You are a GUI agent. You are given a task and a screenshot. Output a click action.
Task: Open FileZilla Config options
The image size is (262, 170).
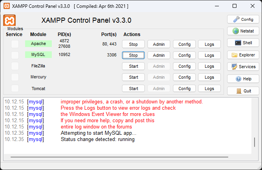[184, 66]
